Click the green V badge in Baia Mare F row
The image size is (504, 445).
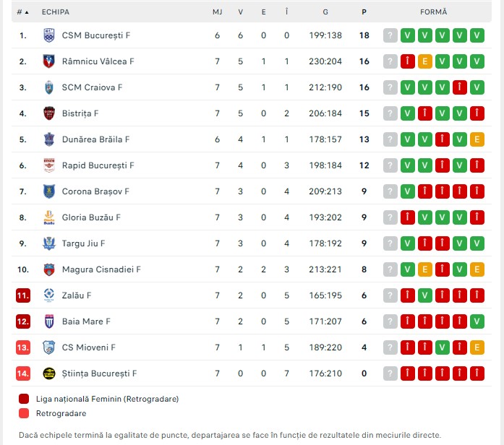(477, 321)
